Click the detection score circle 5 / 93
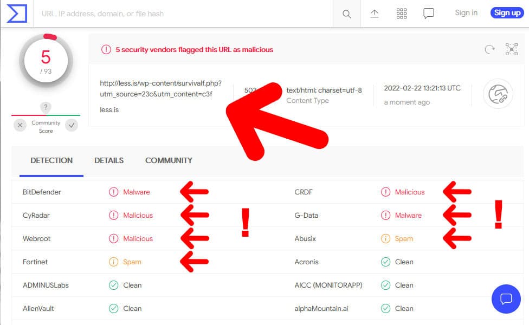 point(46,61)
